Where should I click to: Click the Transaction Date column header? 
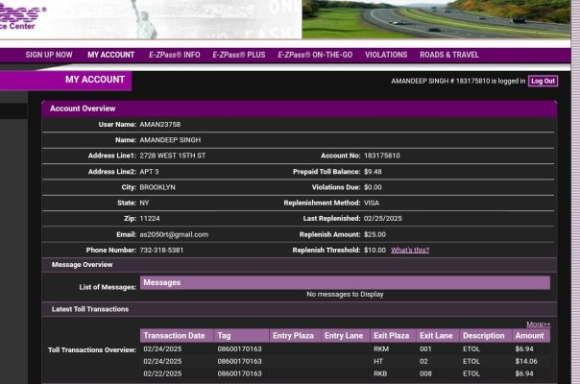(174, 336)
